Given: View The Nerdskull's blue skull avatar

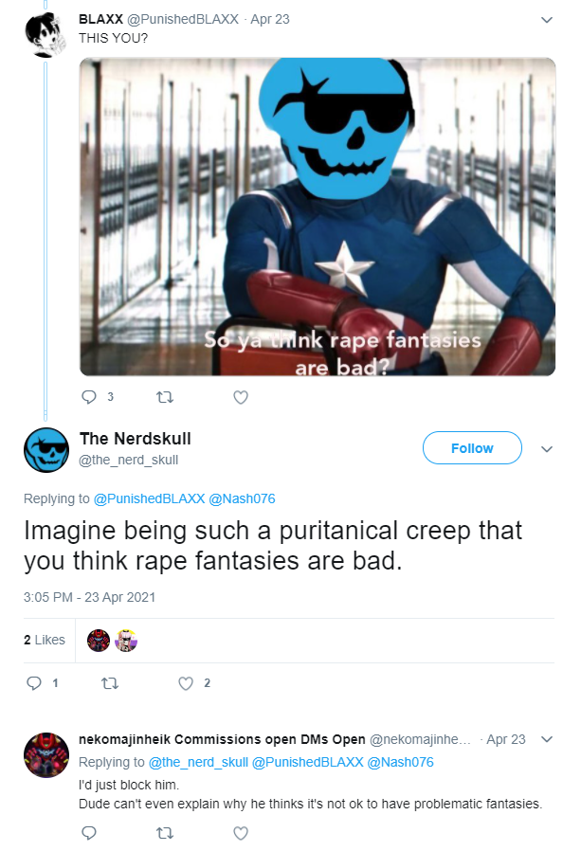Looking at the screenshot, I should point(46,450).
